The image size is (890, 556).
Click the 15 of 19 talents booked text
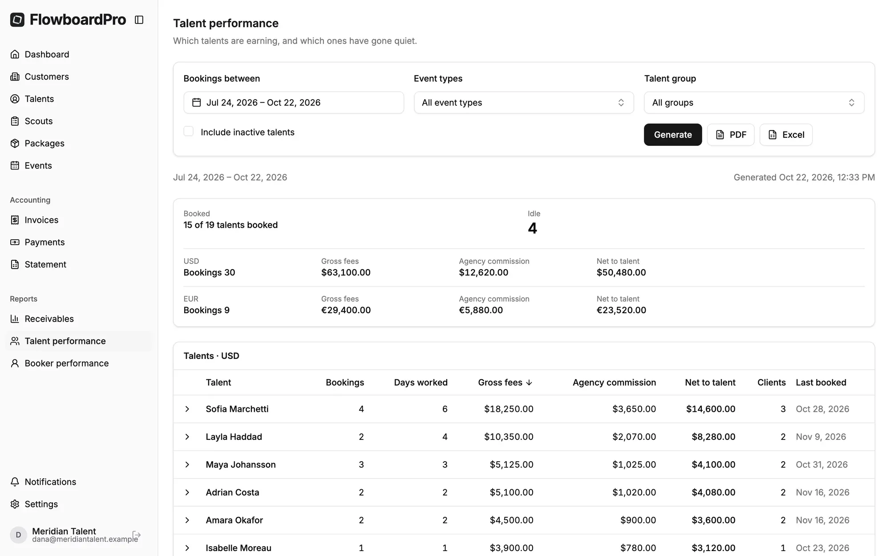click(x=231, y=225)
